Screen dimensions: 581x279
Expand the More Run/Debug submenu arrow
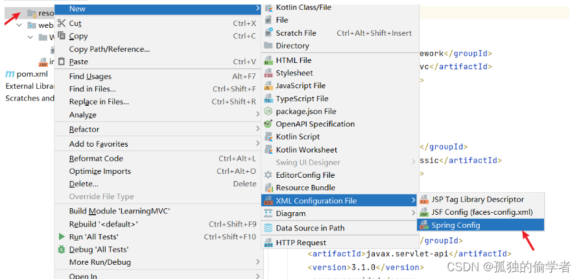tap(257, 262)
